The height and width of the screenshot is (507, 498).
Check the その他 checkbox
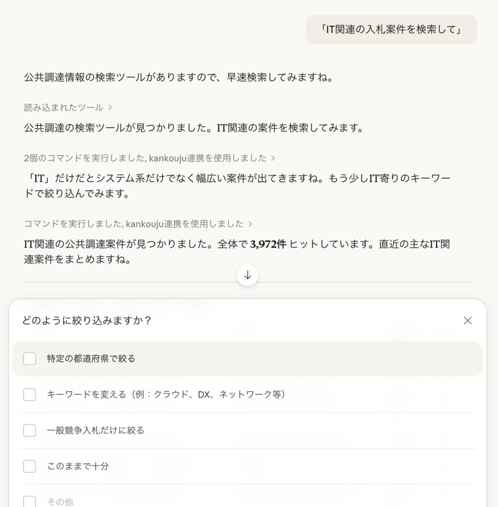click(x=30, y=502)
